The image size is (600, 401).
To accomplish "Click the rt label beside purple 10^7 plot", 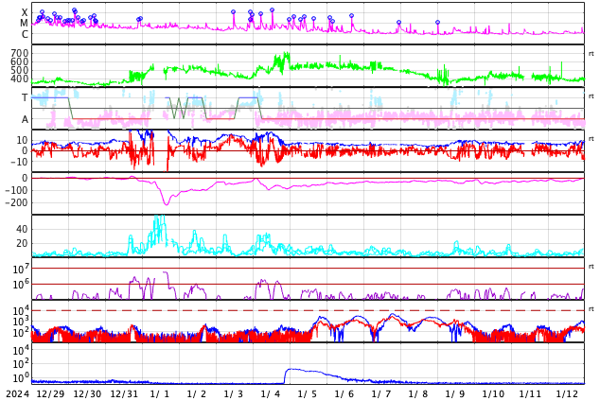I will coord(591,266).
